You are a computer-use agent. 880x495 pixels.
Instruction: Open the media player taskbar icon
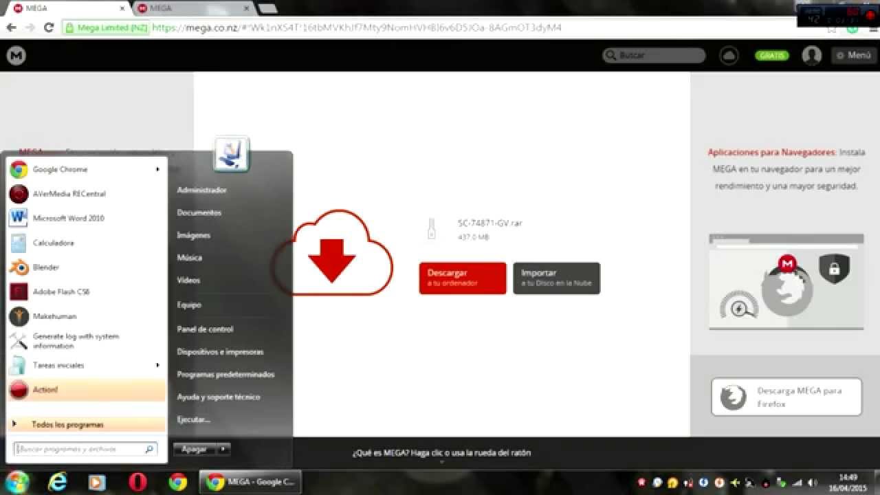[97, 483]
